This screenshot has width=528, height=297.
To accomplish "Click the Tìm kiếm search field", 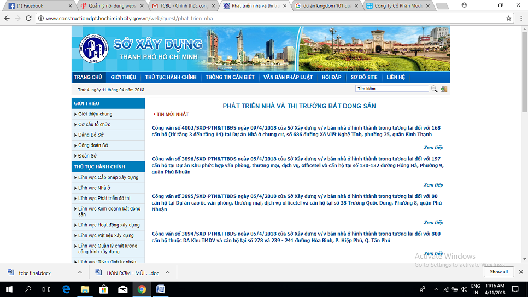I will coord(392,89).
